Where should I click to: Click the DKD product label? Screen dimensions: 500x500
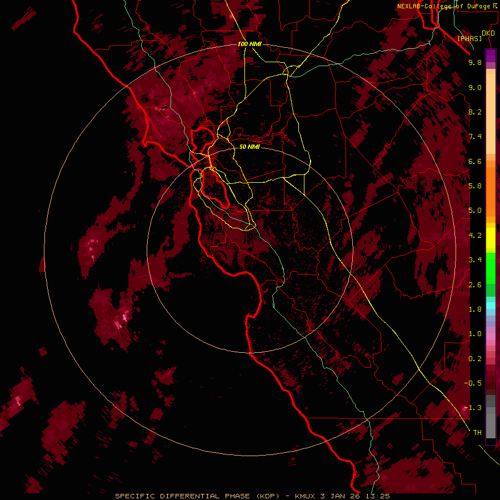point(488,33)
